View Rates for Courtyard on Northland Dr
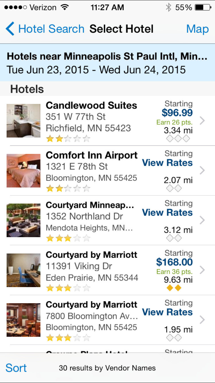The image size is (215, 383). pyautogui.click(x=167, y=213)
